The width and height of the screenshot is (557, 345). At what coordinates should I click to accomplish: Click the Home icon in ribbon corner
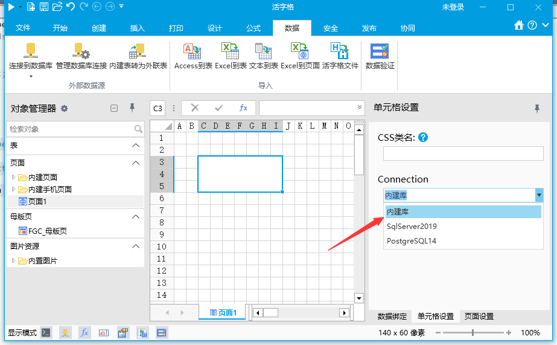click(x=518, y=25)
